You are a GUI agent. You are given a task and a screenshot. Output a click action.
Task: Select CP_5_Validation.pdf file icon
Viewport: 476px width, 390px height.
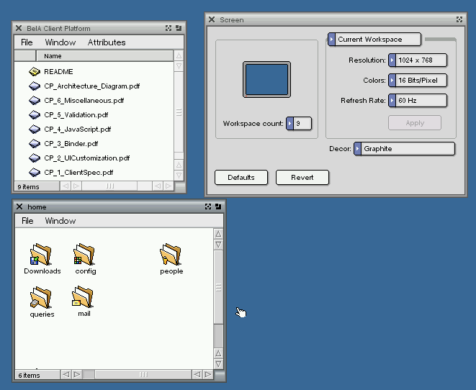tap(35, 115)
